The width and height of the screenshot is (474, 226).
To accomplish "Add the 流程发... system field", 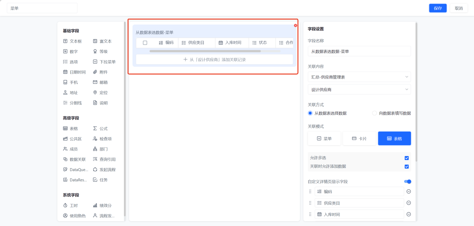I will [104, 216].
